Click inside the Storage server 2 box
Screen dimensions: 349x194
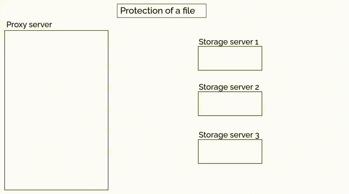(230, 104)
